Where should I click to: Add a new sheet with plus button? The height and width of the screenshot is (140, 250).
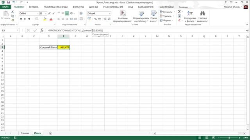(x=50, y=133)
